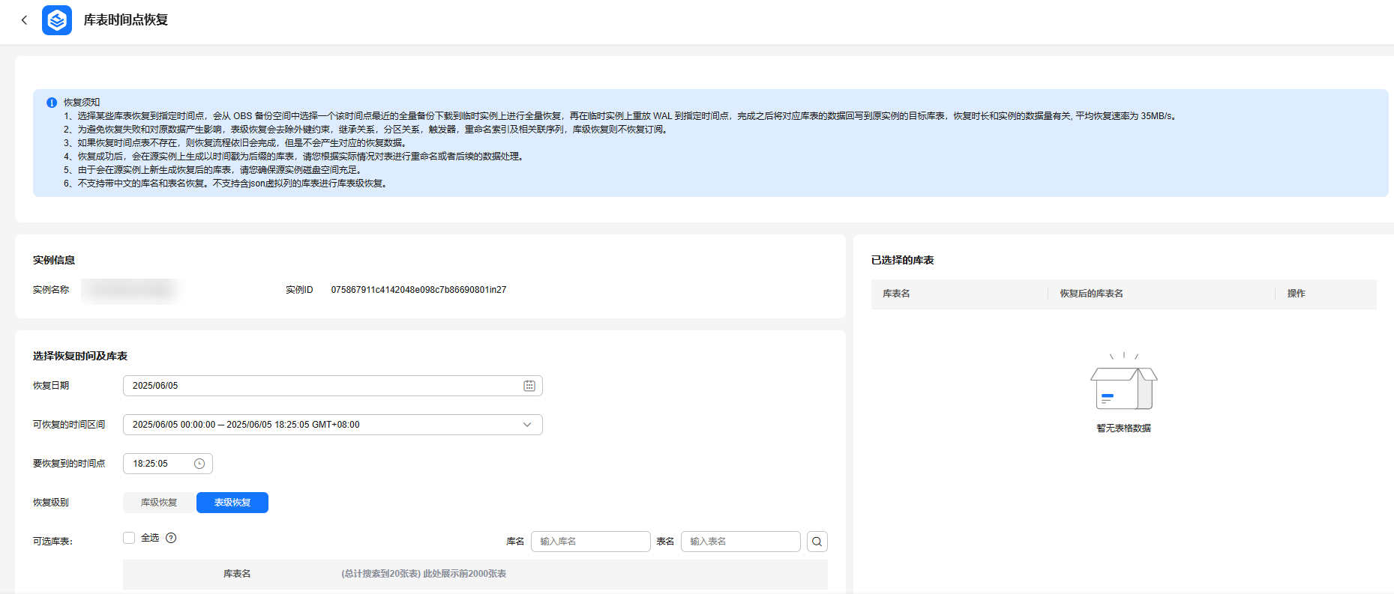Click the 实例ID value text
The height and width of the screenshot is (594, 1394).
(x=418, y=290)
